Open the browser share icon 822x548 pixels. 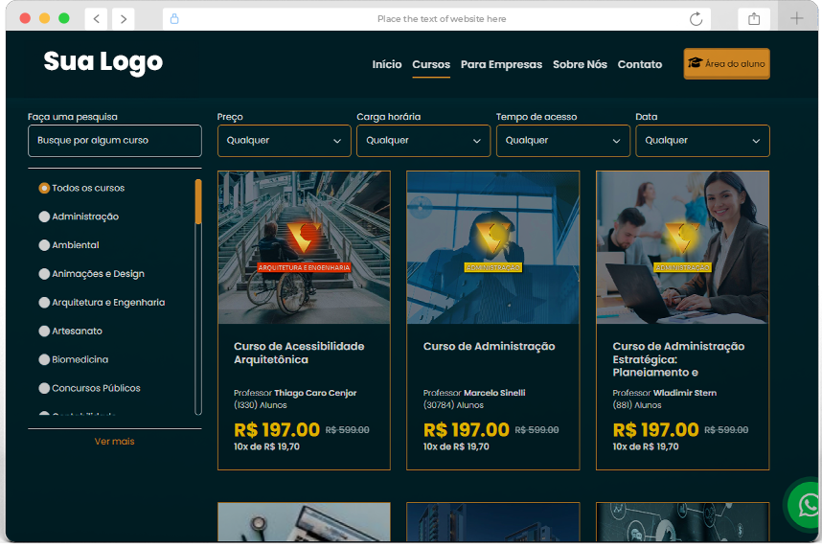754,18
